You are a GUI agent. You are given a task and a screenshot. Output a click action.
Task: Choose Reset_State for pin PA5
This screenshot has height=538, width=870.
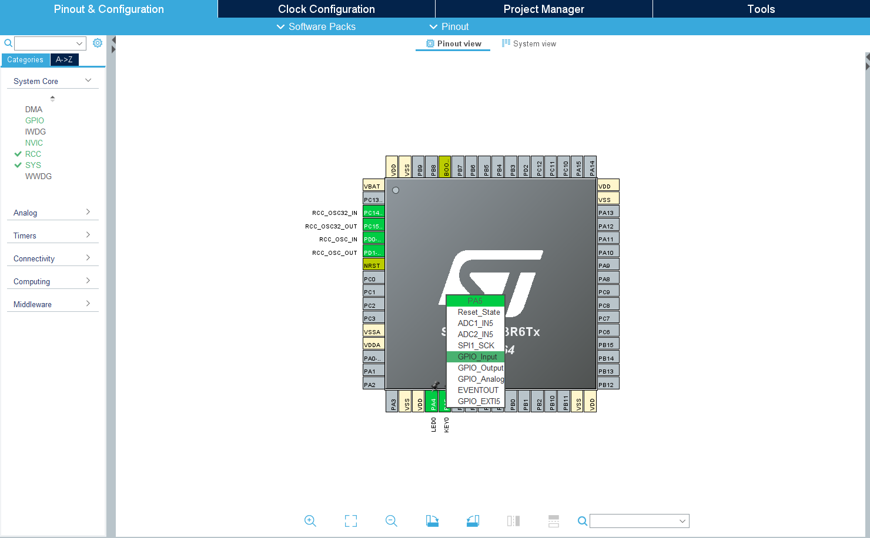coord(476,312)
